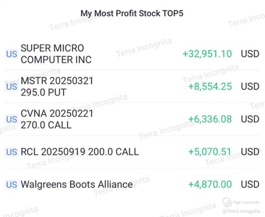Viewport: 265px width, 217px height.
Task: Click the US badge next to MSTR put
Action: pyautogui.click(x=11, y=87)
